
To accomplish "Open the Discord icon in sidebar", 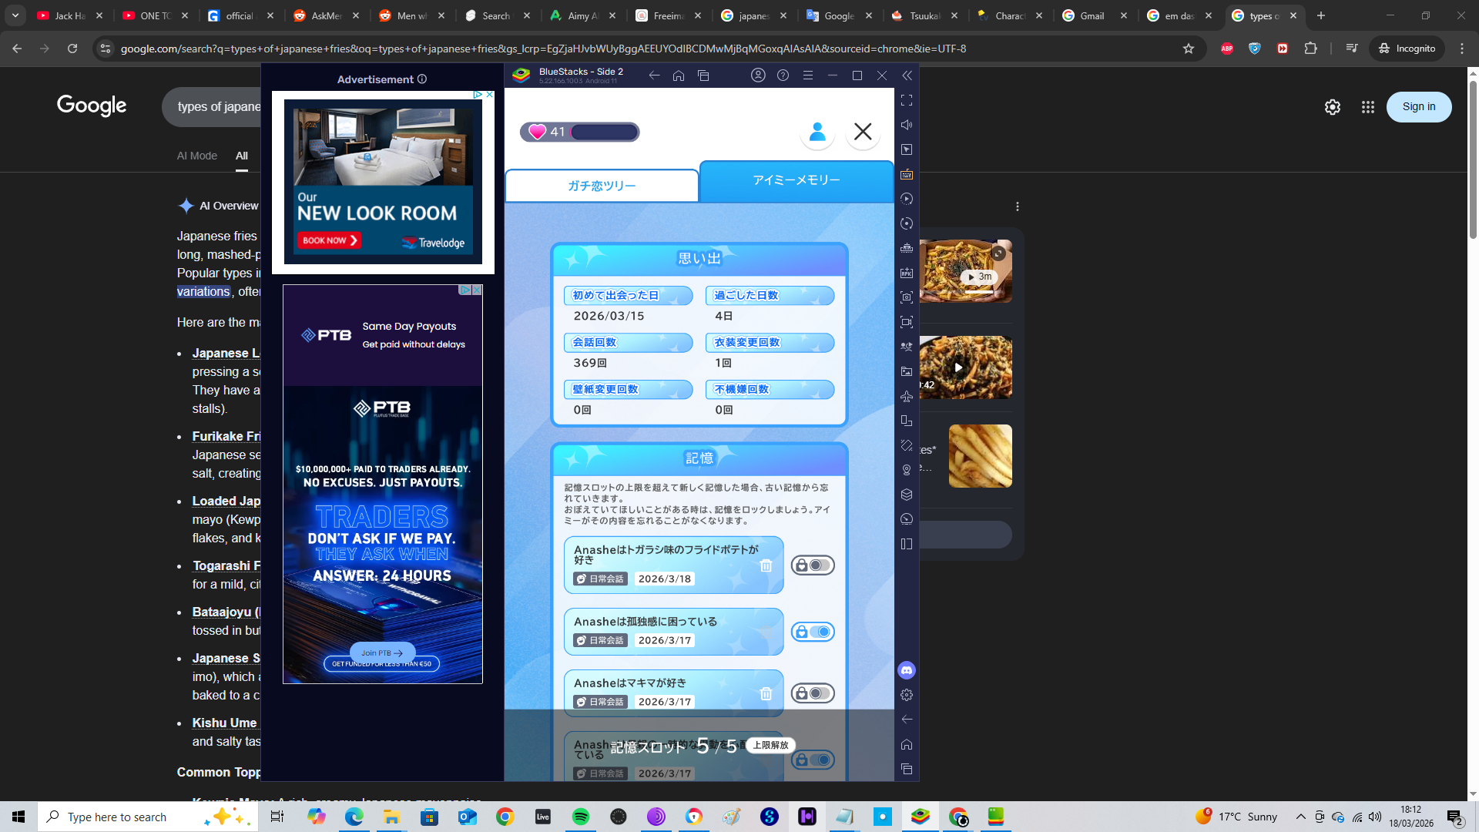I will 907,670.
